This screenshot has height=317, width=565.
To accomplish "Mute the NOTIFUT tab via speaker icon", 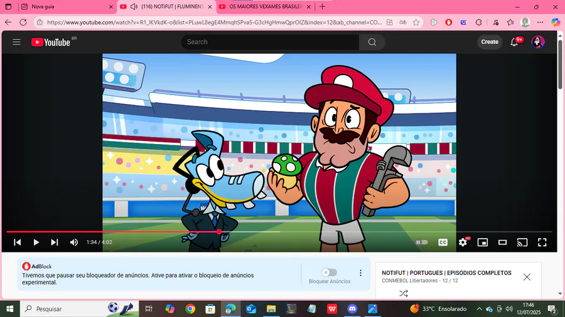I will tap(134, 7).
